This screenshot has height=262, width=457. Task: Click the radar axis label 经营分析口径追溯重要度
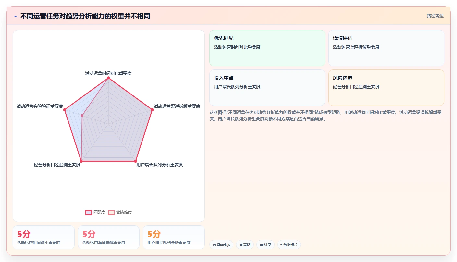coord(57,165)
